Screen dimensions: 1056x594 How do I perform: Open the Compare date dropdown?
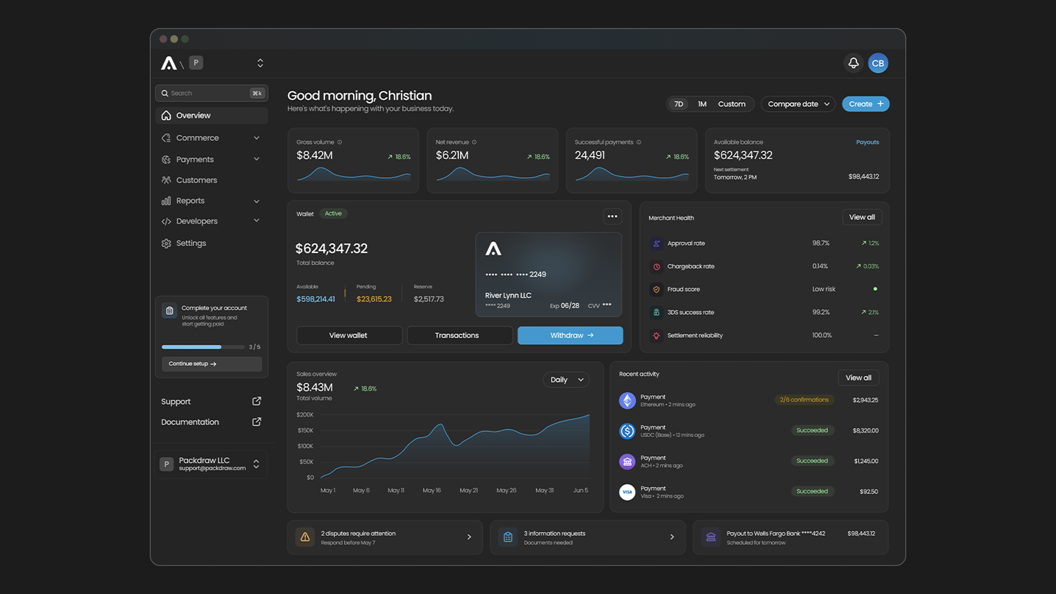pyautogui.click(x=798, y=104)
